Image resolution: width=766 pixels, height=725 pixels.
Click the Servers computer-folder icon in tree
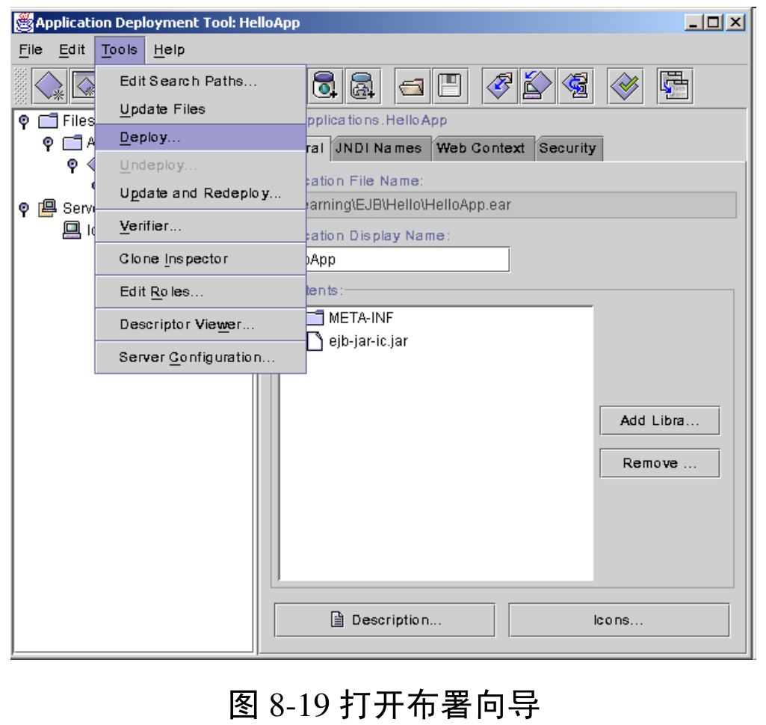(48, 208)
